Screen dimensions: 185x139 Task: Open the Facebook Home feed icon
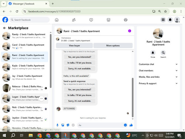57,20
